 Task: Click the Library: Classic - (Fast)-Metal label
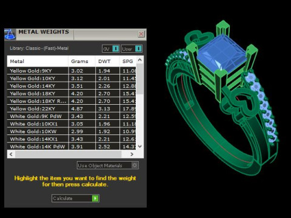39,48
